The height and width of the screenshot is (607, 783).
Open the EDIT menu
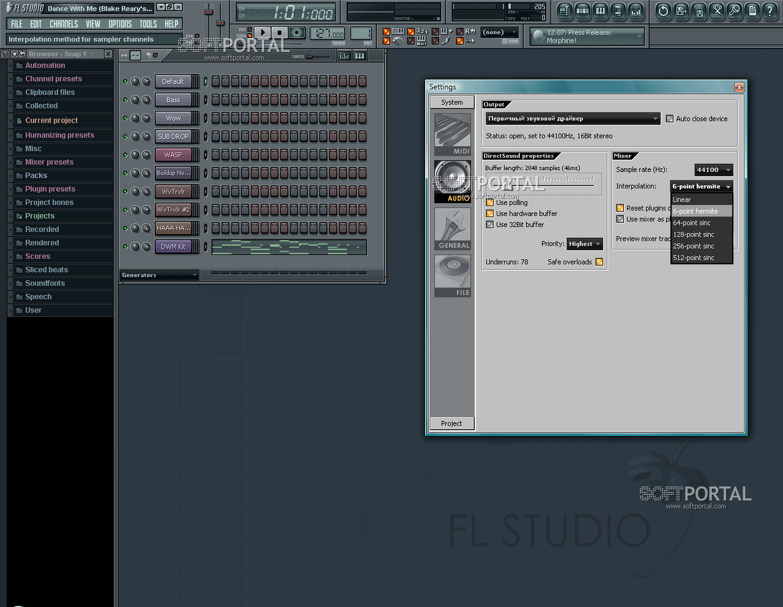[36, 24]
